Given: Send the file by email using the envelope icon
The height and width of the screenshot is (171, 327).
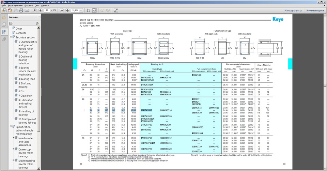Looking at the screenshot, I should 27,10.
